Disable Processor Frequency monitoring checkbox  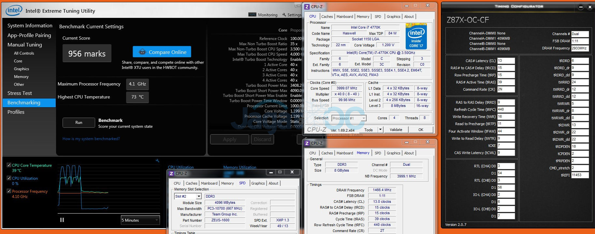pos(9,191)
